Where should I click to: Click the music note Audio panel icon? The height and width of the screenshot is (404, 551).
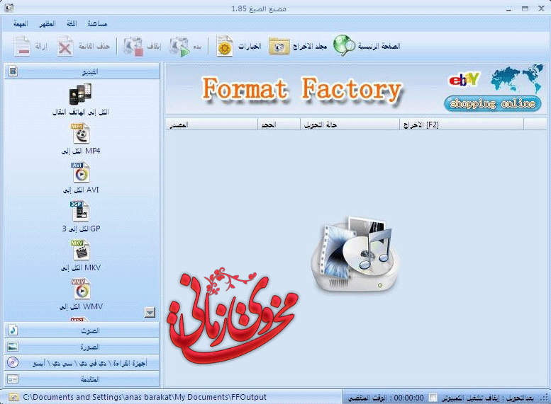13,330
